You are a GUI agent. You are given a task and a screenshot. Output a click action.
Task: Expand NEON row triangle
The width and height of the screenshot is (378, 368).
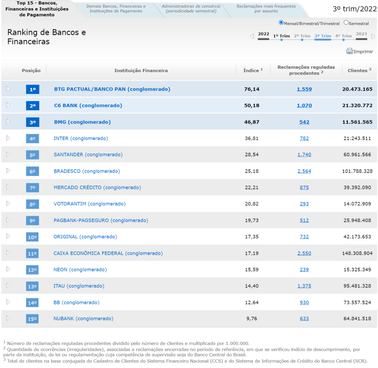(x=8, y=269)
